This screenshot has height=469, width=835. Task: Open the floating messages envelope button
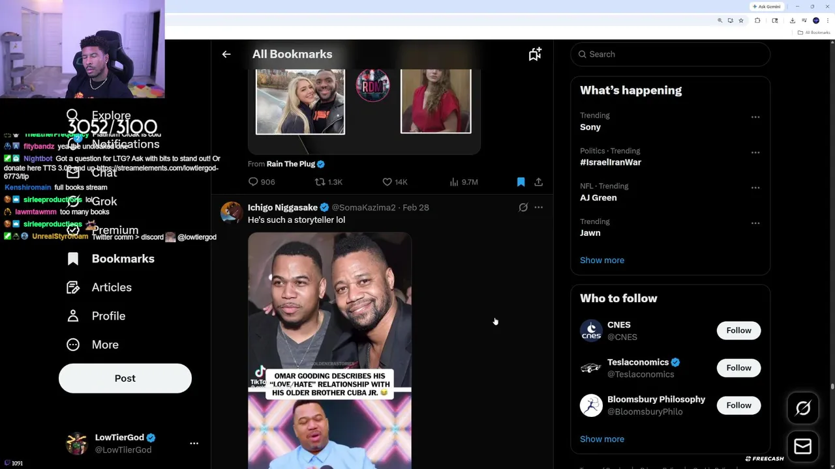tap(803, 446)
